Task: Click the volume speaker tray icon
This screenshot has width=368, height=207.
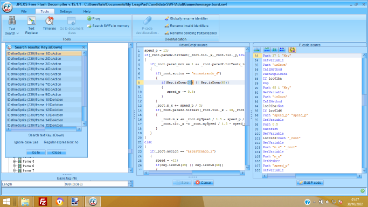Action: (327, 202)
